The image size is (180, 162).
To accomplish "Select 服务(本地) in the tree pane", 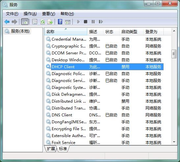I will coord(17,31).
